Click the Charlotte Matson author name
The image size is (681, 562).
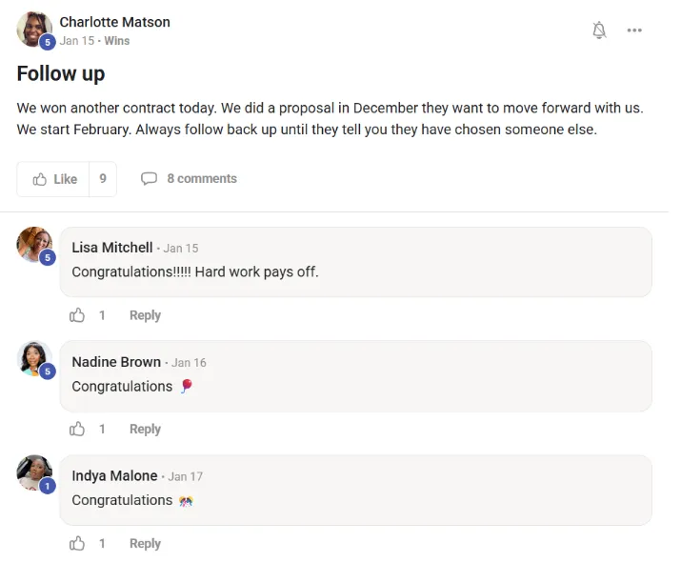pos(114,22)
